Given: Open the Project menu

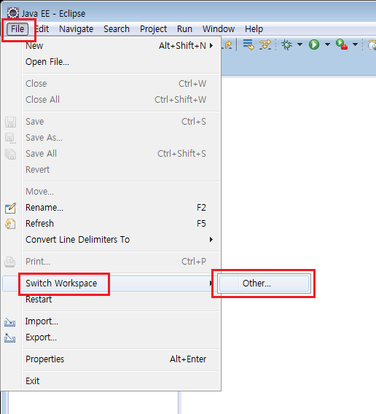Looking at the screenshot, I should [x=154, y=28].
